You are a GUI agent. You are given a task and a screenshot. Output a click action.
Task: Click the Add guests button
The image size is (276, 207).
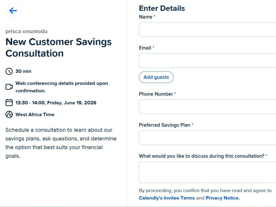point(156,77)
